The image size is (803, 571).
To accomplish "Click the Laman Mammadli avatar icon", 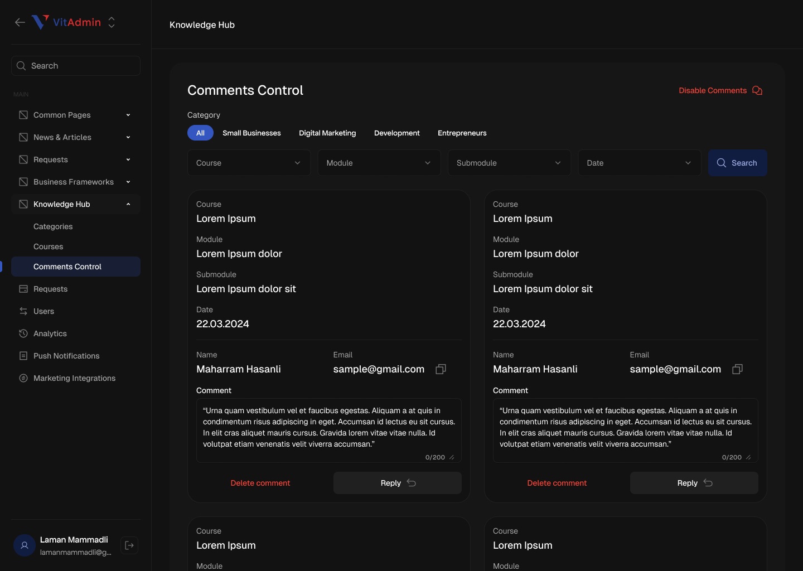I will click(25, 545).
